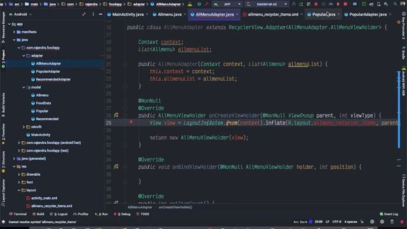The width and height of the screenshot is (407, 229).
Task: Open the Structure side panel
Action: click(3, 162)
